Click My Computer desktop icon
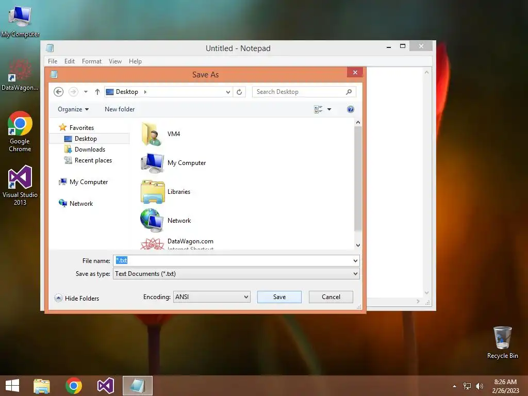 click(x=20, y=21)
